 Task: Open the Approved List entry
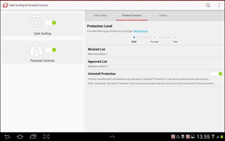tap(154, 64)
